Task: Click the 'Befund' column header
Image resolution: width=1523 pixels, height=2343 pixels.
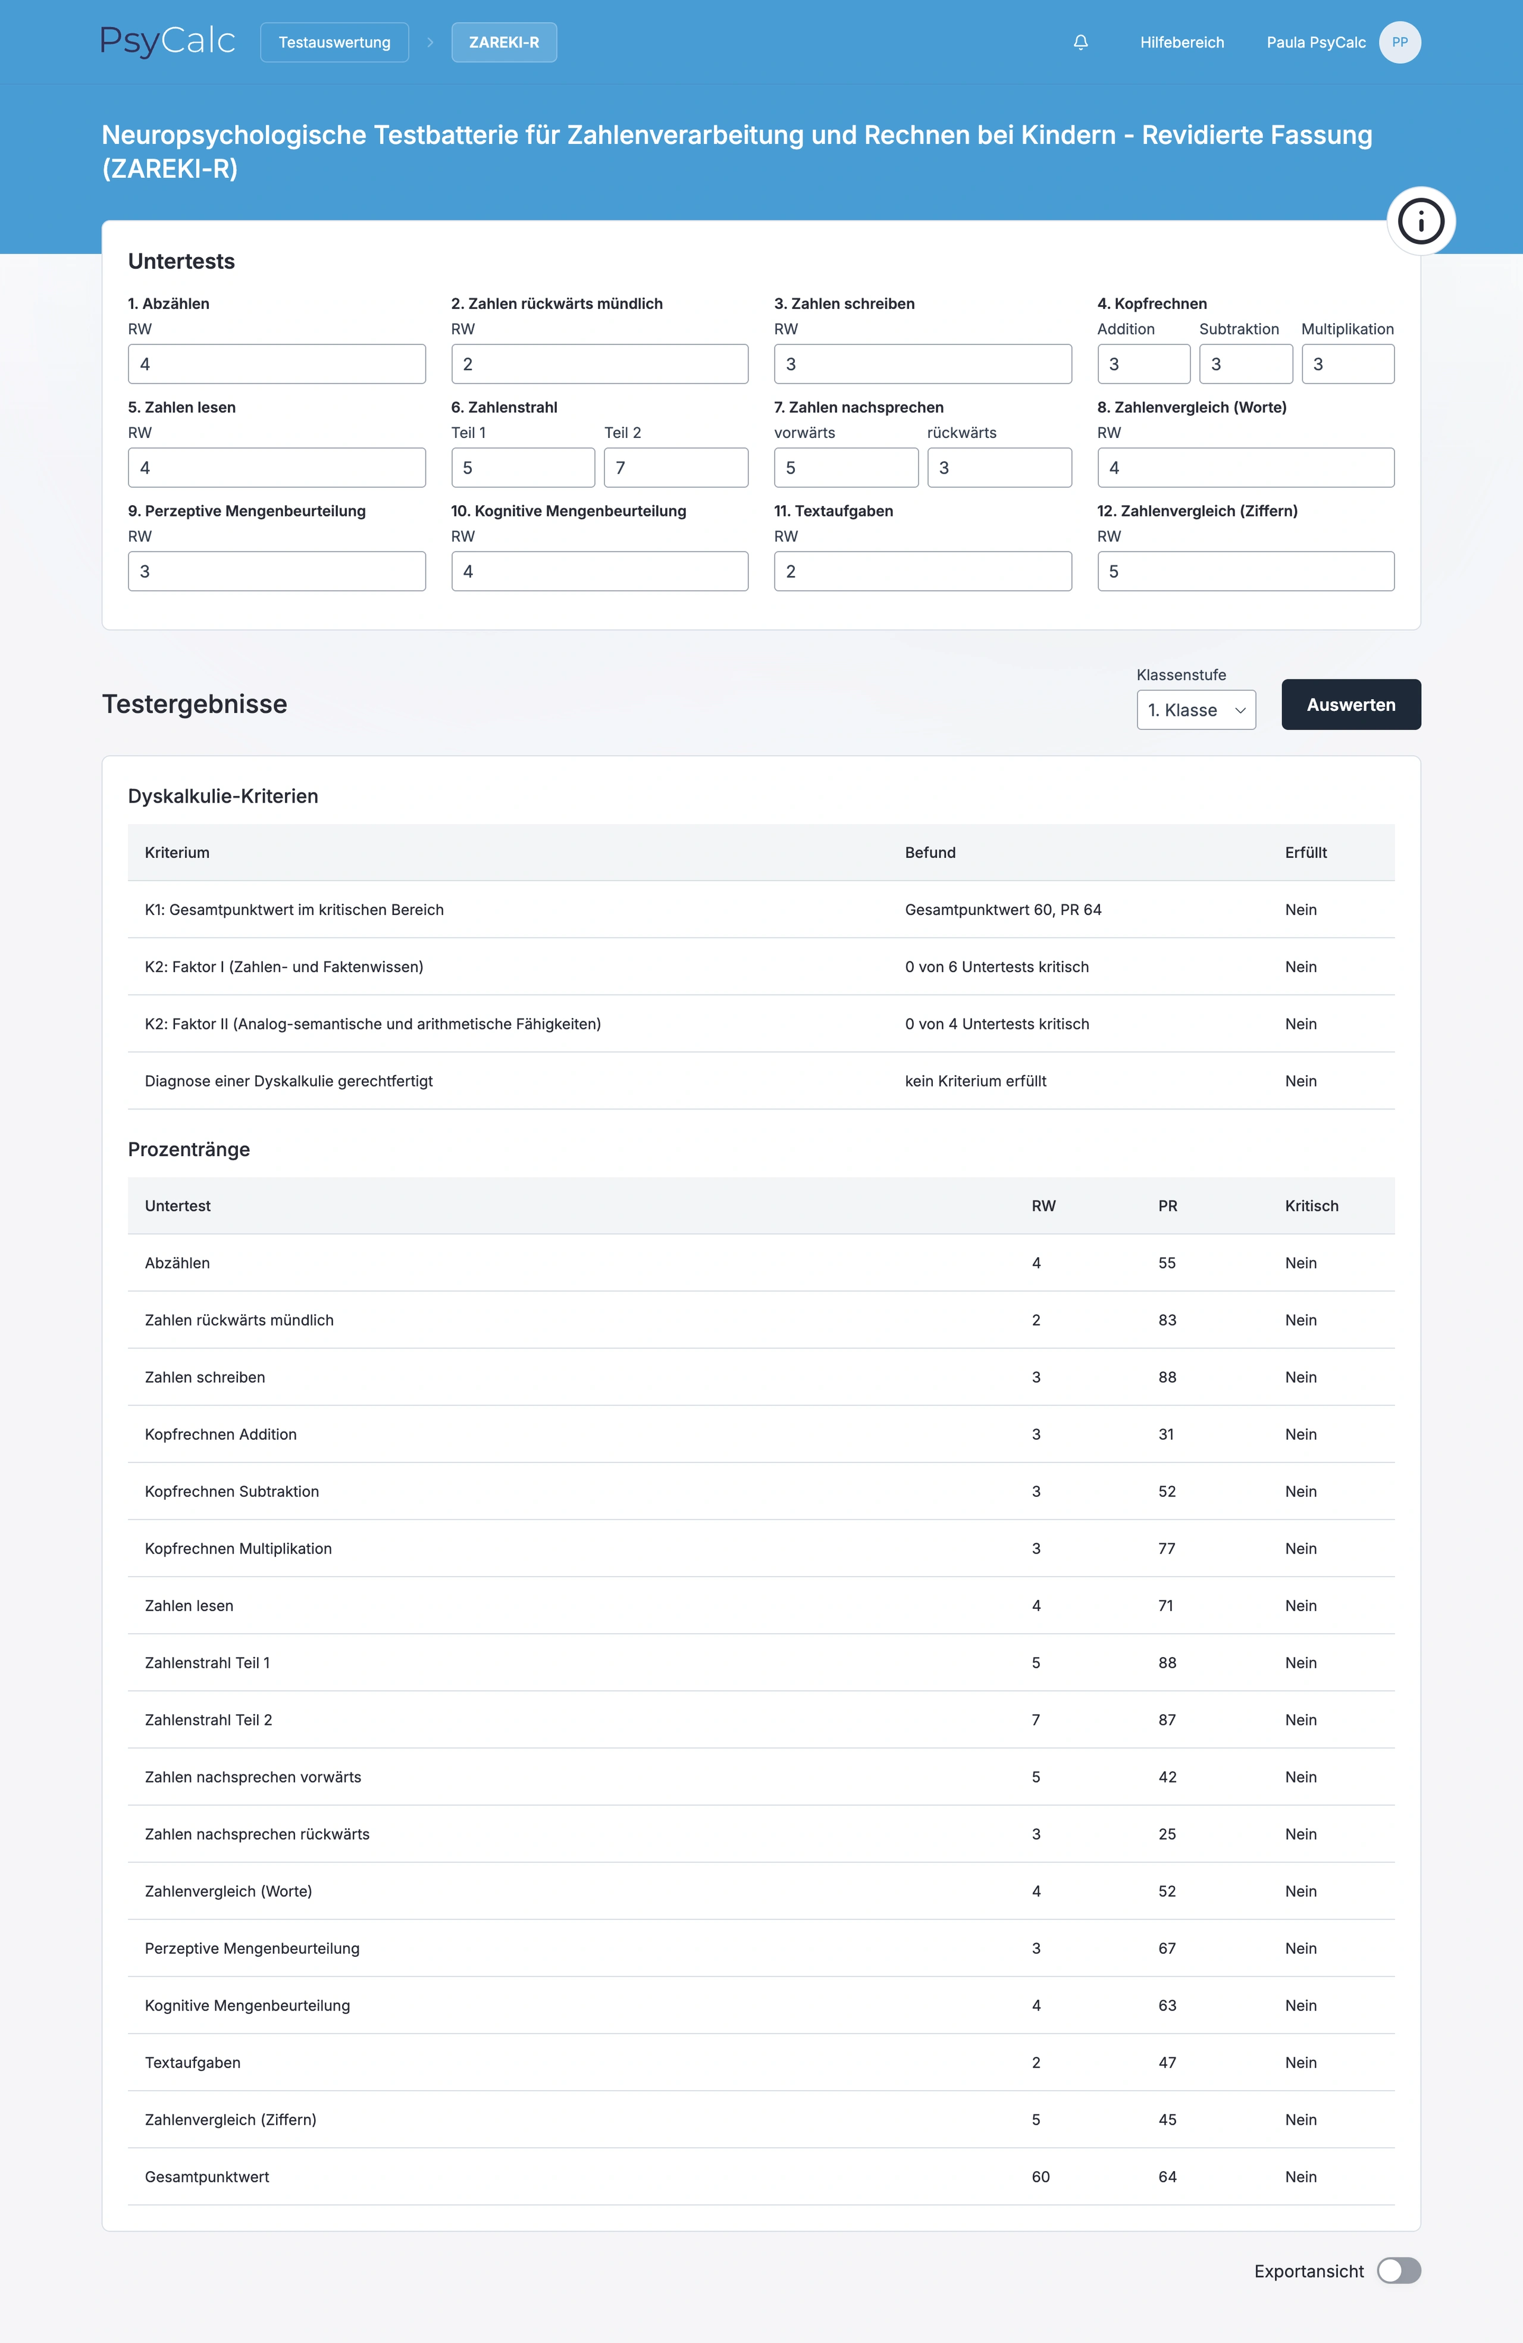Action: point(929,853)
